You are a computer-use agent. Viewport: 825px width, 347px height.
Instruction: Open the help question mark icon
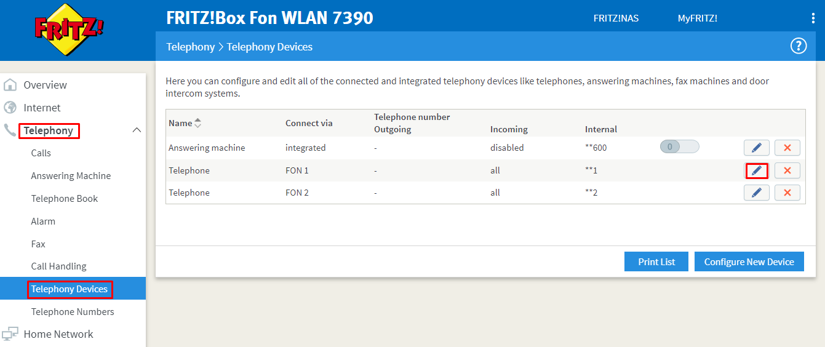(x=798, y=46)
